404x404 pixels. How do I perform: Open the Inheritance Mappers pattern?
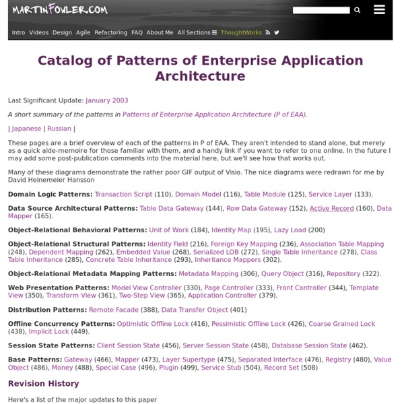click(228, 260)
